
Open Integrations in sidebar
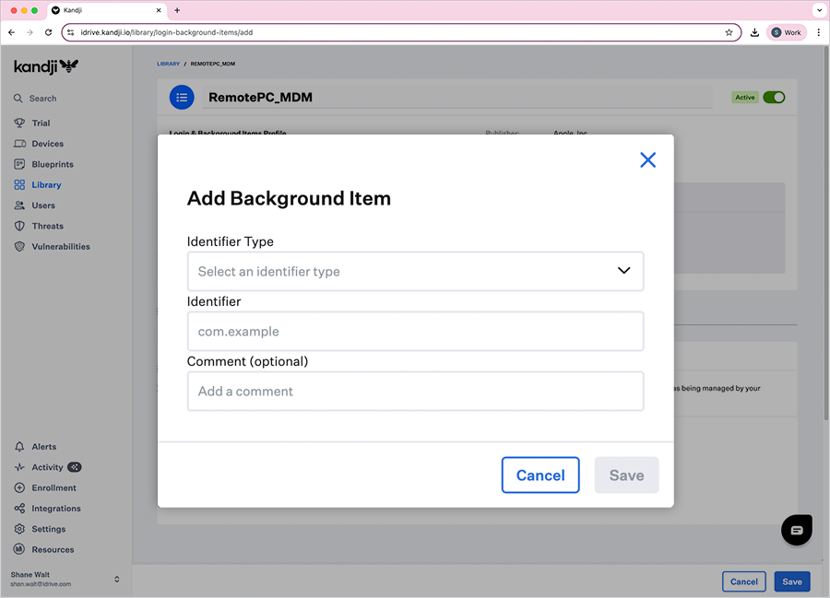[x=55, y=509]
